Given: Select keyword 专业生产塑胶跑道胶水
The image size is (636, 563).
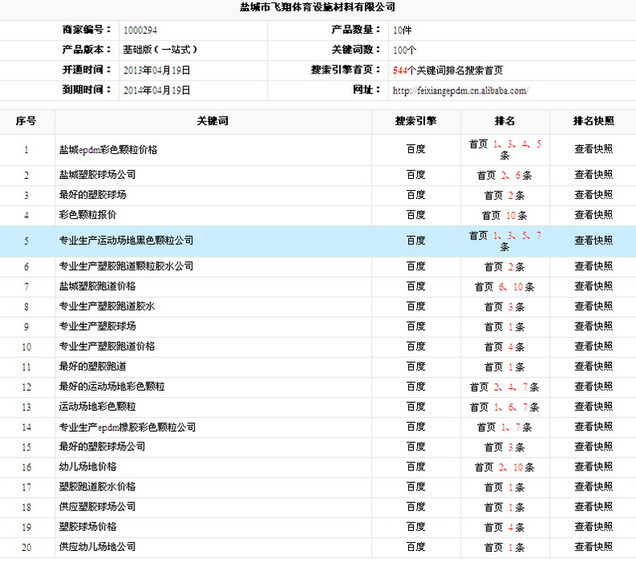Looking at the screenshot, I should point(107,306).
